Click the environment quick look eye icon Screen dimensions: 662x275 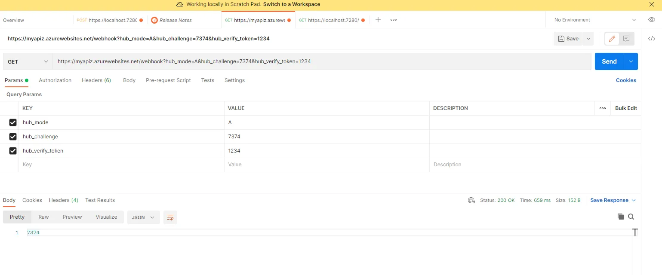coord(651,20)
